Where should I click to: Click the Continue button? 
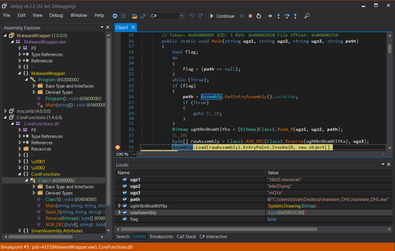pos(222,16)
